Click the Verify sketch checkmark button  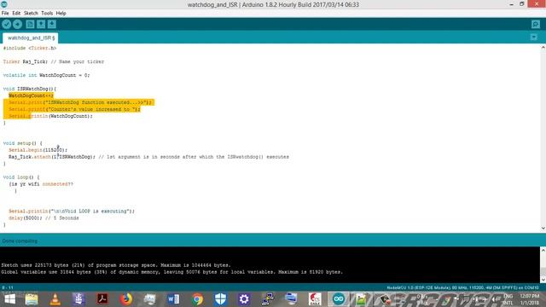tap(7, 24)
